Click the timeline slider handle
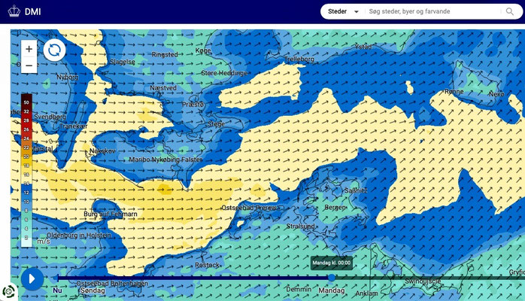 coord(332,278)
